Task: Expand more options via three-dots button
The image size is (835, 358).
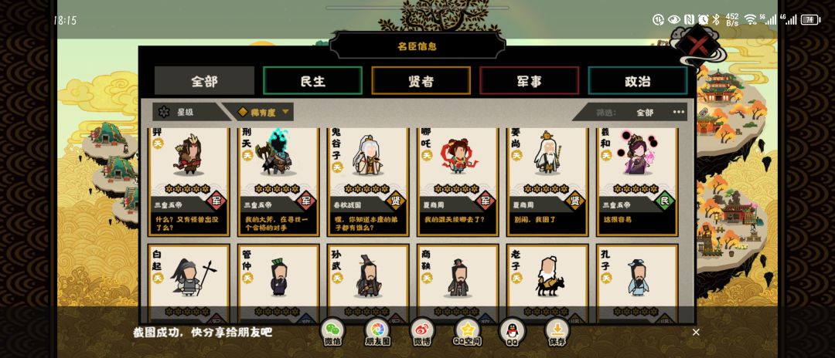Action: (679, 112)
